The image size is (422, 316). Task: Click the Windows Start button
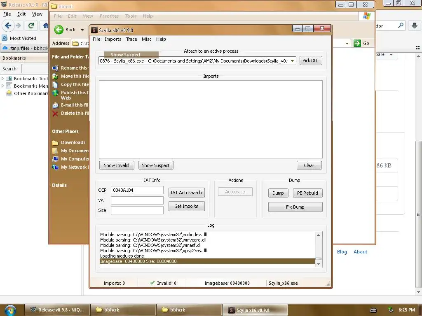coord(10,310)
